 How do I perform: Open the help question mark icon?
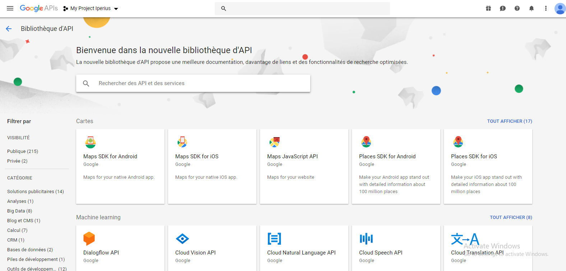[517, 8]
